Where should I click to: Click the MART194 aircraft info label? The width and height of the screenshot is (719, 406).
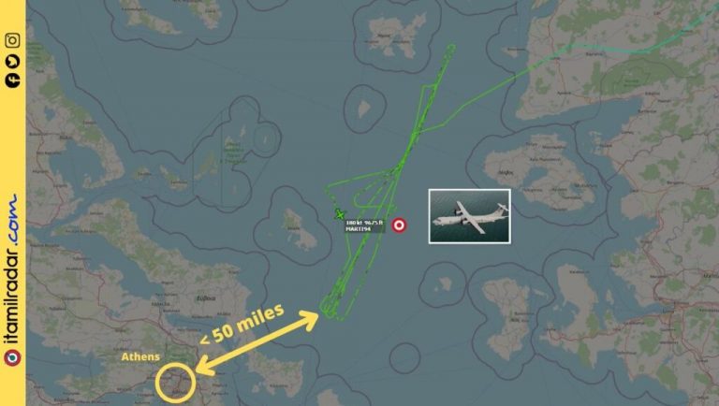pyautogui.click(x=364, y=225)
